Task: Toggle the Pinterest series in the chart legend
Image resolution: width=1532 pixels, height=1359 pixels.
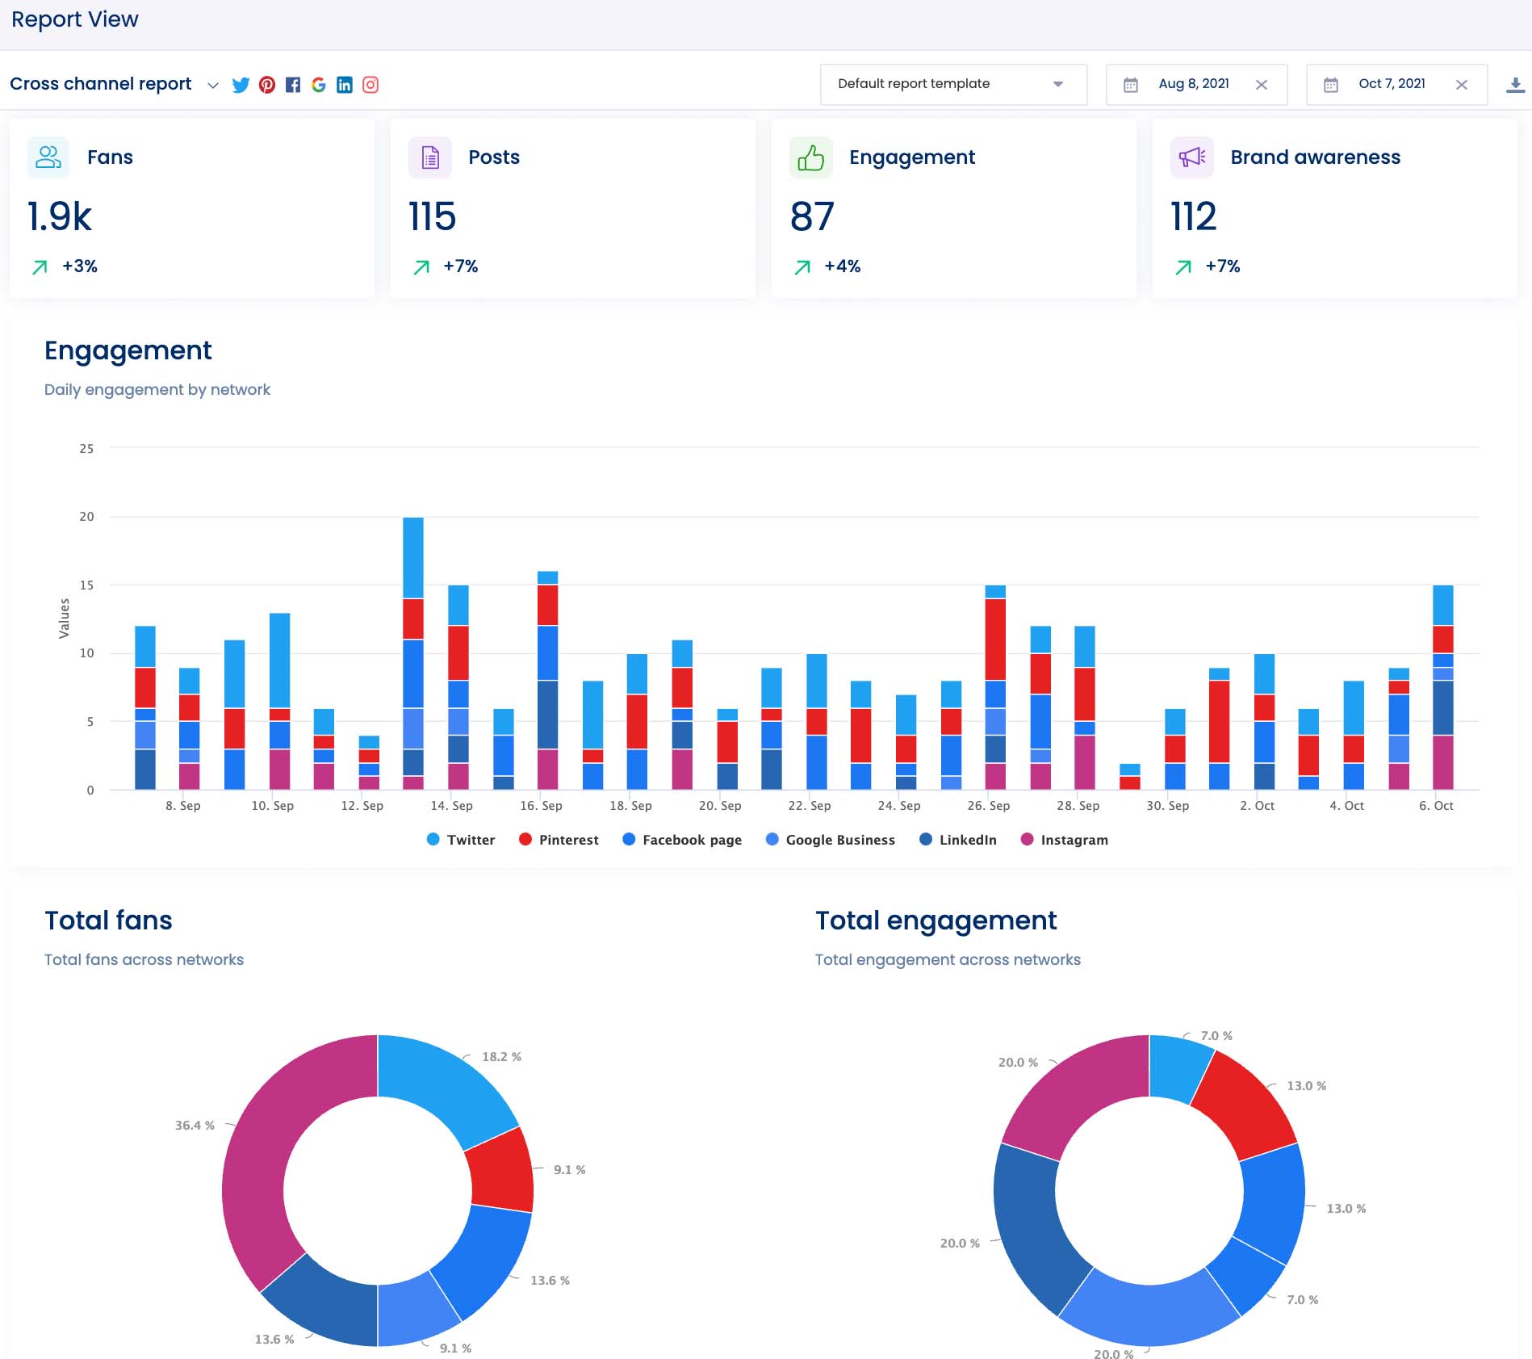Action: [559, 840]
